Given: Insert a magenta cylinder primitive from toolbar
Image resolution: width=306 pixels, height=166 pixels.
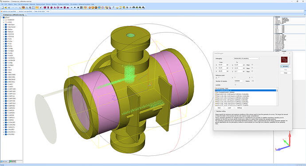Looking at the screenshot, I should pos(48,8).
